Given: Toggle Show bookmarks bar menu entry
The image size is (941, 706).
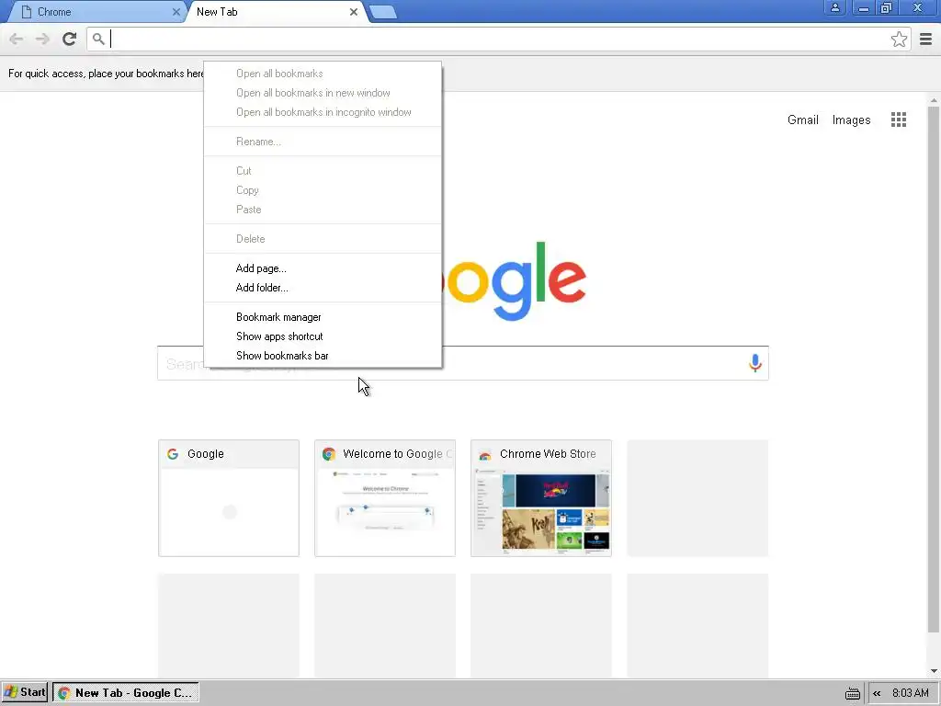Looking at the screenshot, I should point(323,356).
